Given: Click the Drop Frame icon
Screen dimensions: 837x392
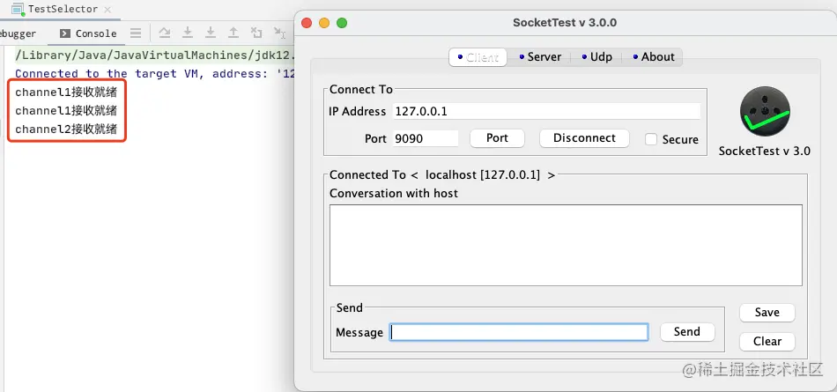Looking at the screenshot, I should pos(256,33).
